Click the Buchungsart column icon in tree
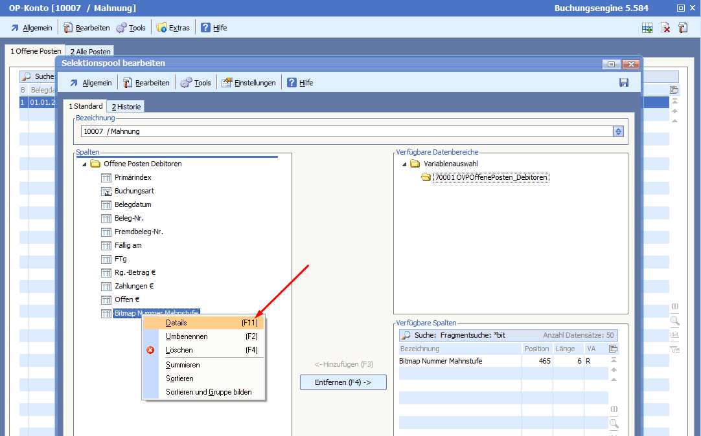Image resolution: width=701 pixels, height=436 pixels. pyautogui.click(x=107, y=191)
